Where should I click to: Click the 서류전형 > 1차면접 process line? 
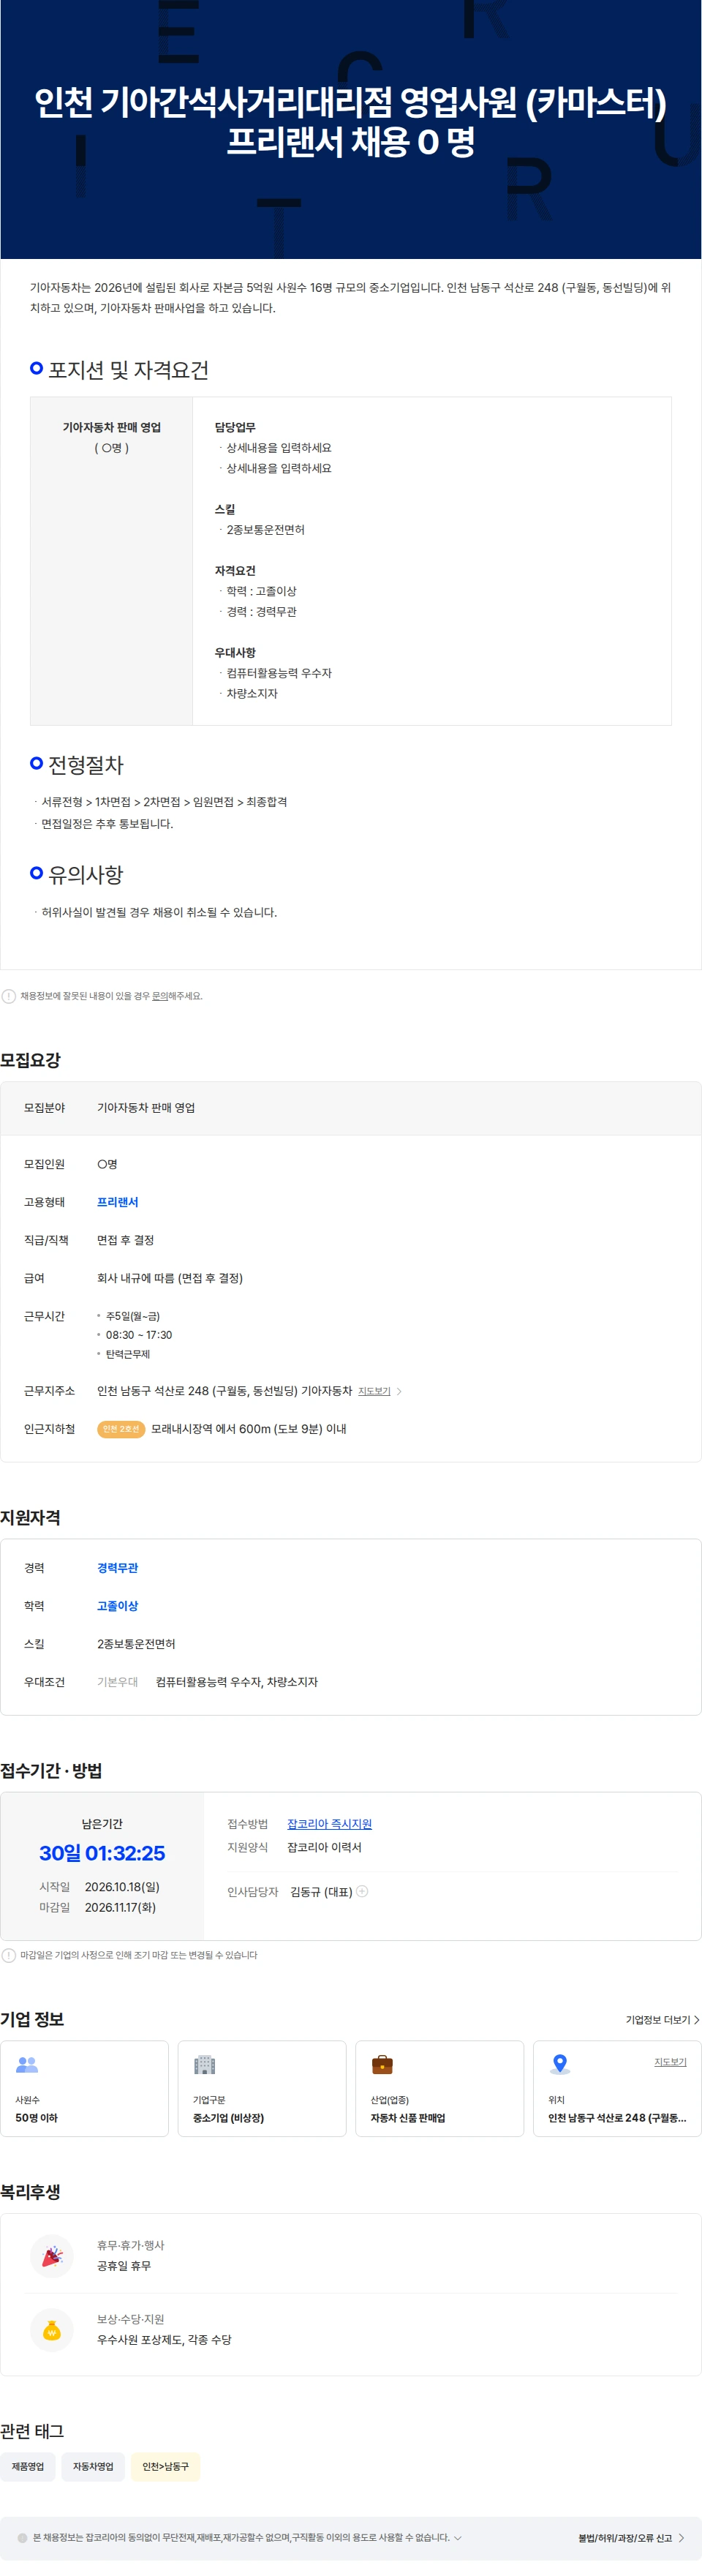pos(164,802)
